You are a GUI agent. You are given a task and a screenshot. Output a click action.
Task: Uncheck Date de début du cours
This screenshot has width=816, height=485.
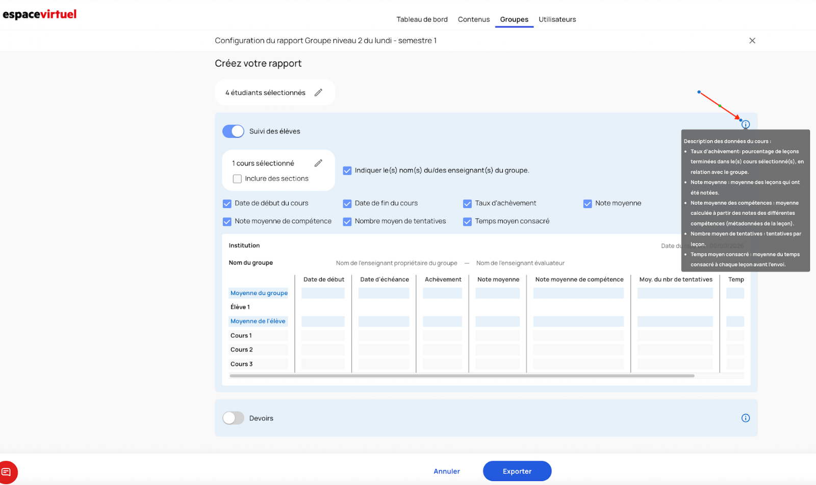pos(227,204)
